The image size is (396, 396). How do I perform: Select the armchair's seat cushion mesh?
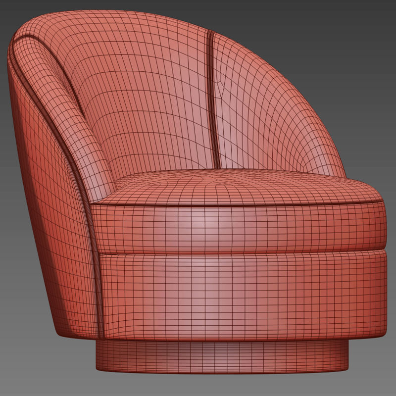[239, 212]
